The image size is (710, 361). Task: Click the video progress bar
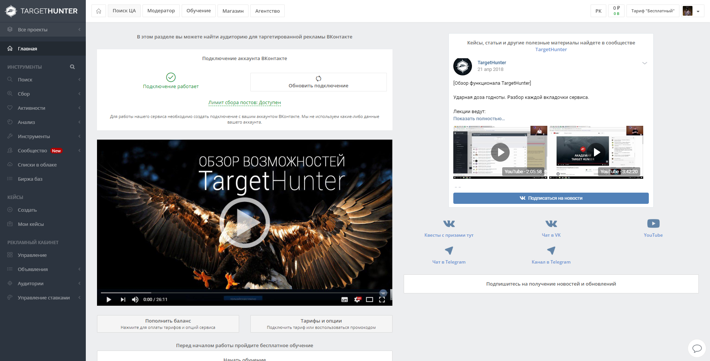click(x=244, y=293)
